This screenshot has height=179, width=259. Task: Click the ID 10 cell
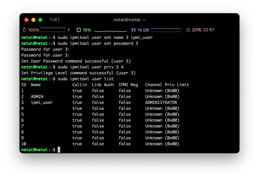24,144
